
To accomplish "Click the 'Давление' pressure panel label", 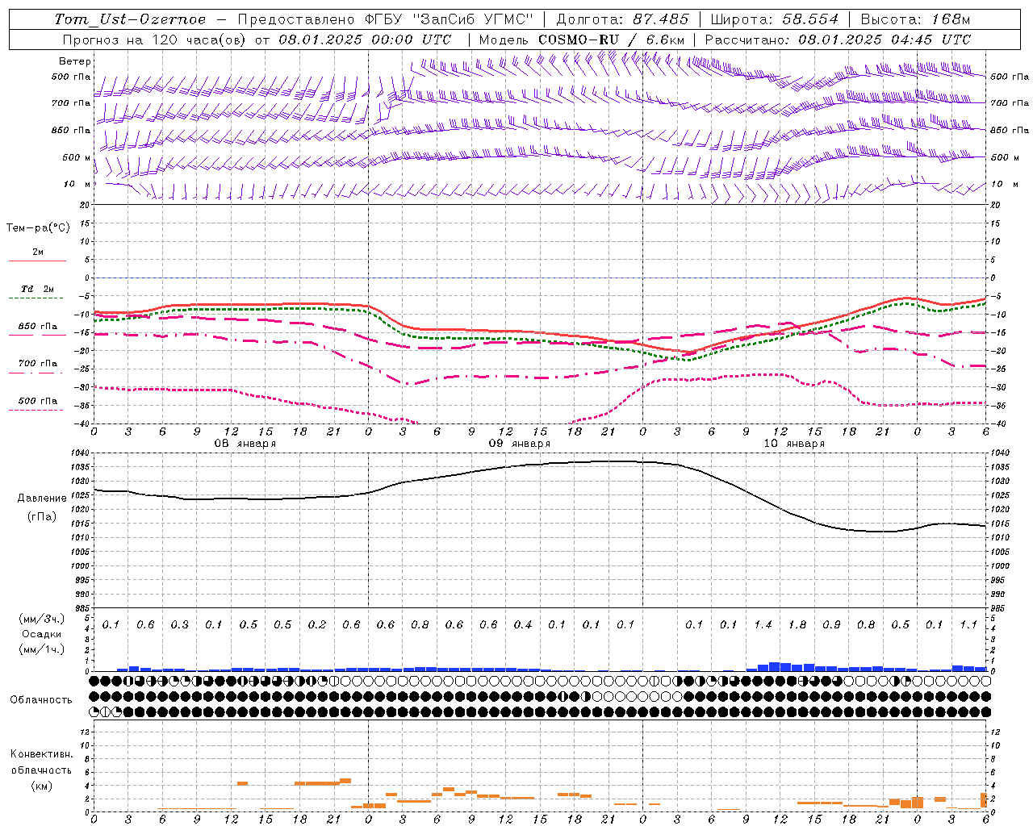I will coord(42,499).
